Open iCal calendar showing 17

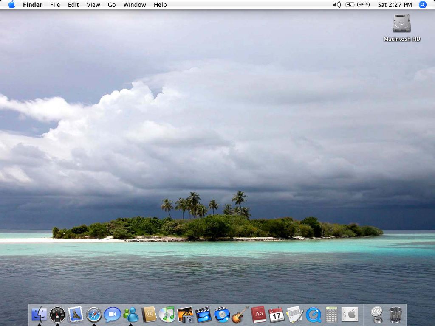(x=277, y=315)
